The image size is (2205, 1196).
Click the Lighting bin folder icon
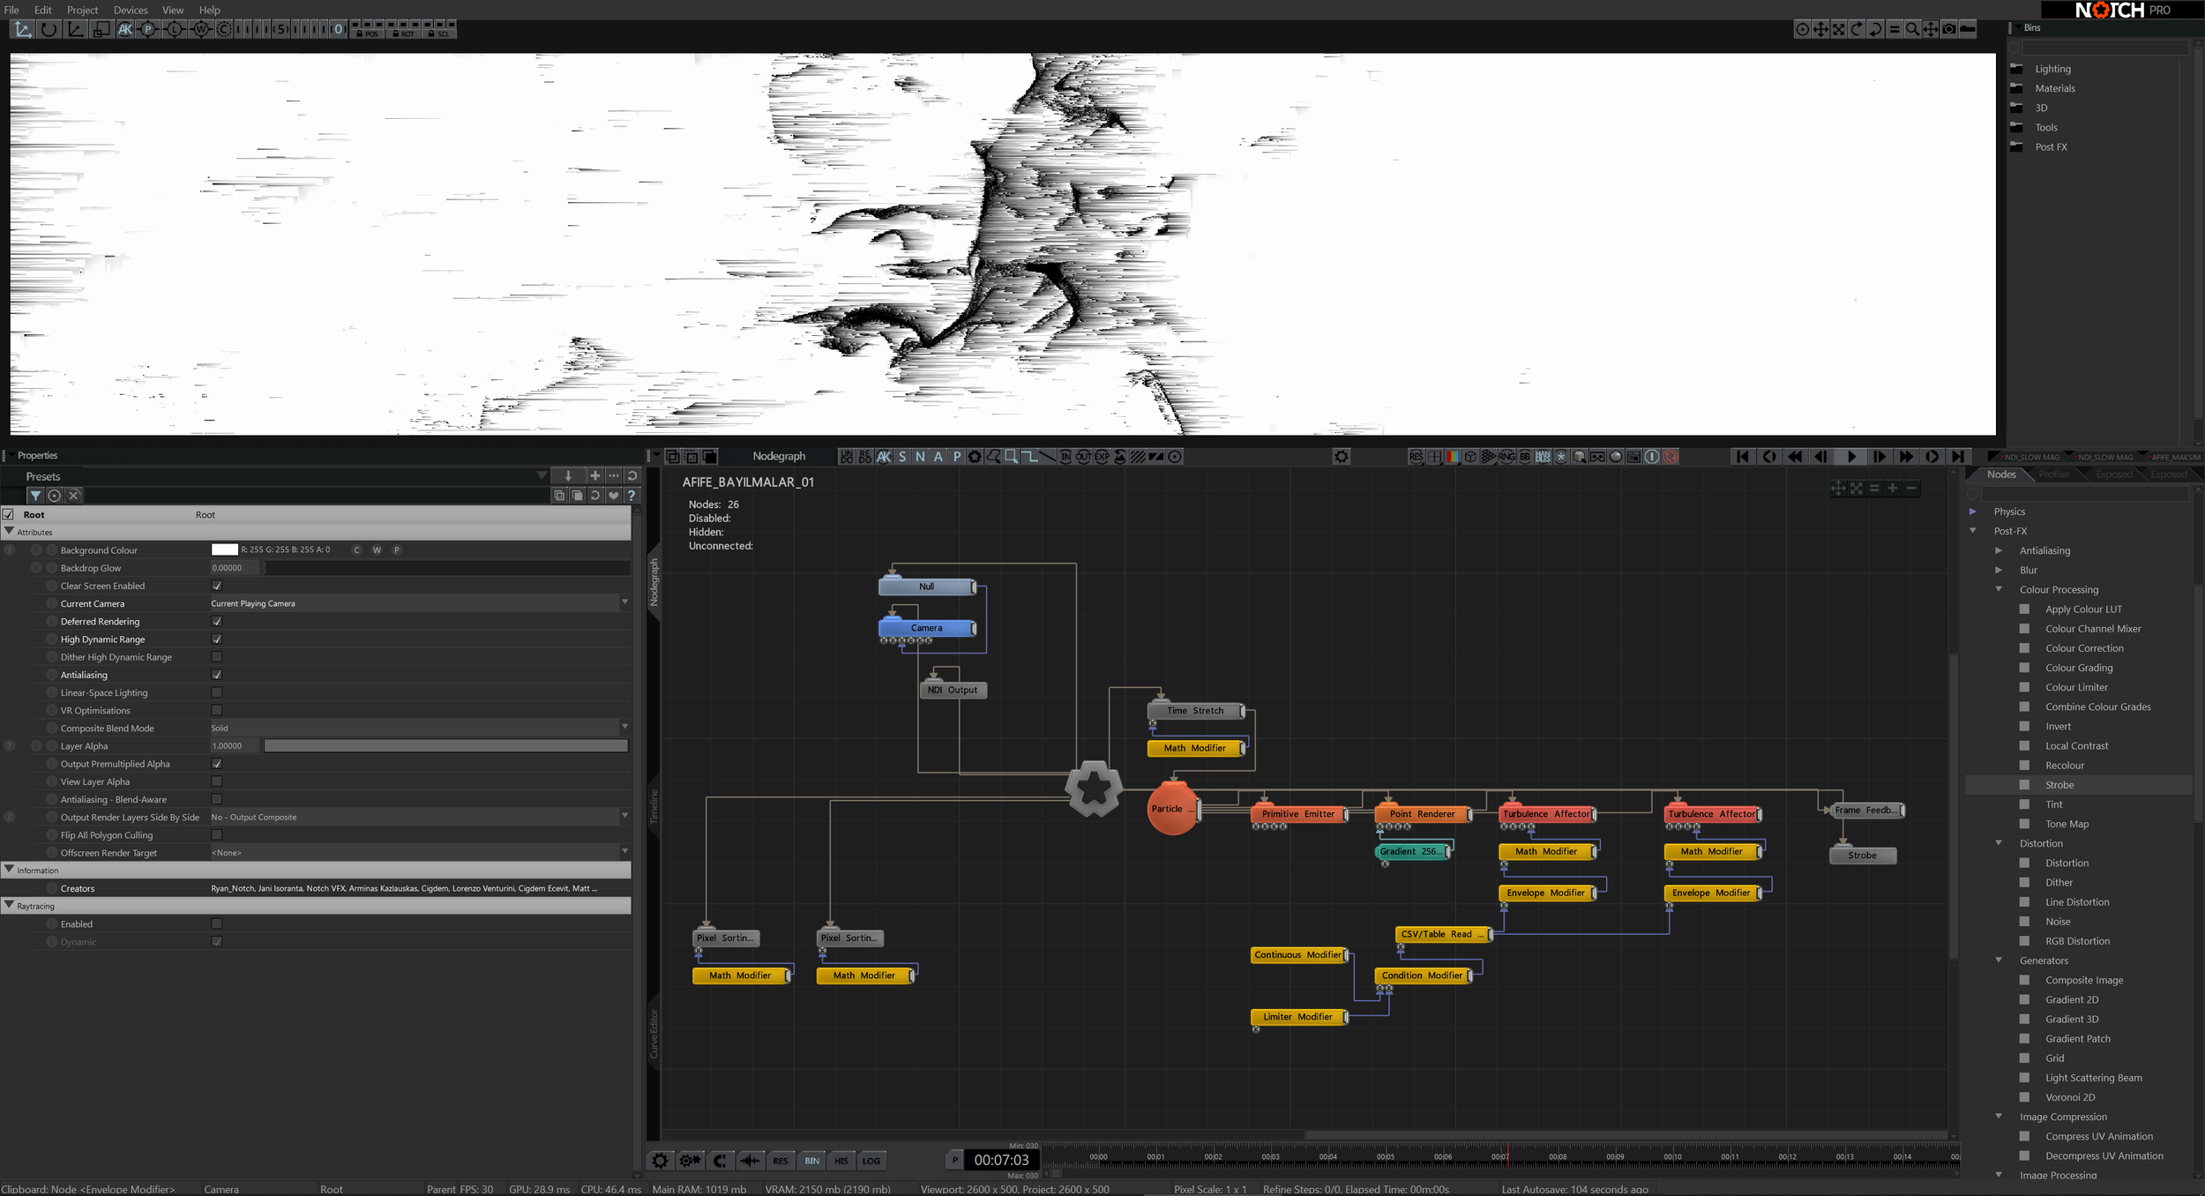[2016, 69]
